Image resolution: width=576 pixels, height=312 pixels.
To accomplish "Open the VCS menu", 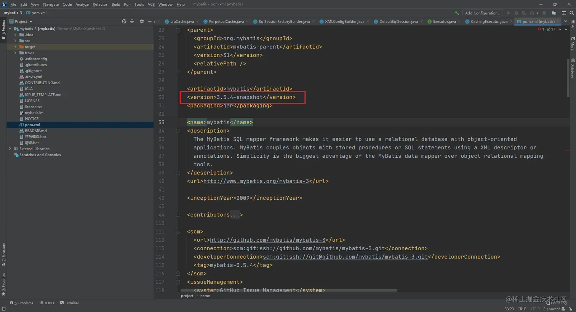I will [x=151, y=4].
